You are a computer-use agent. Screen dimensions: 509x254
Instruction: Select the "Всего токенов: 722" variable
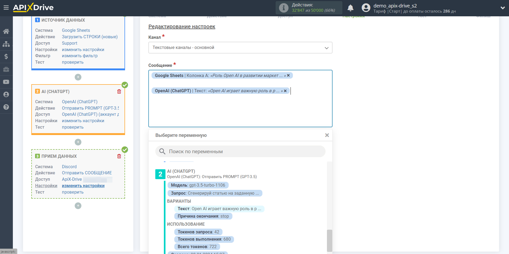(197, 247)
